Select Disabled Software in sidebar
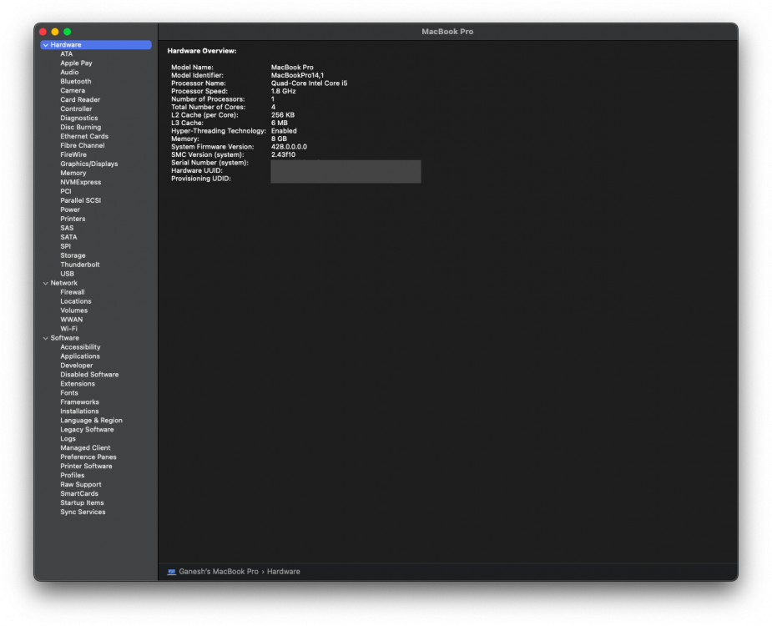772x626 pixels. point(89,375)
